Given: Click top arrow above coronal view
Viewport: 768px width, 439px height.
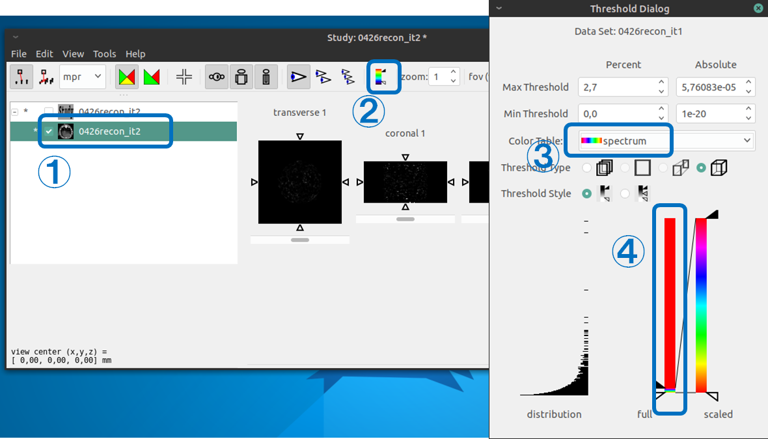Looking at the screenshot, I should pyautogui.click(x=405, y=157).
